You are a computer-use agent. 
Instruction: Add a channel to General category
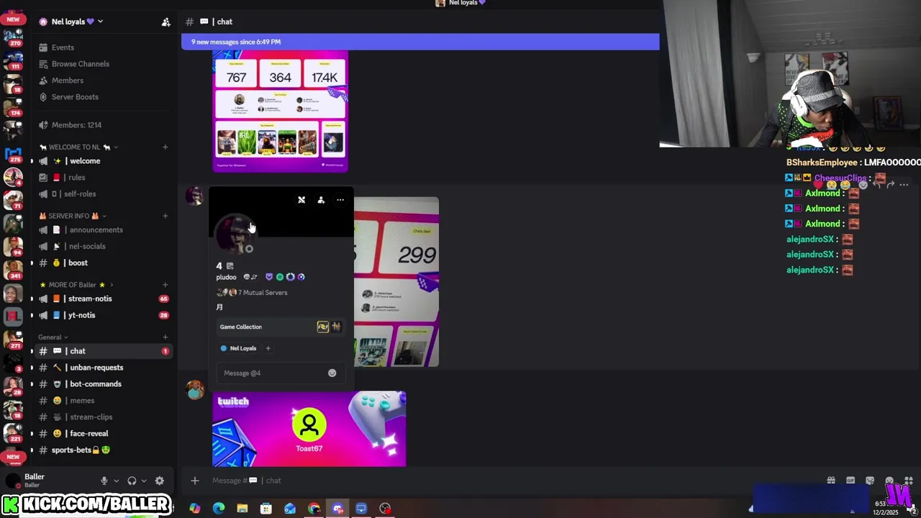(x=165, y=337)
